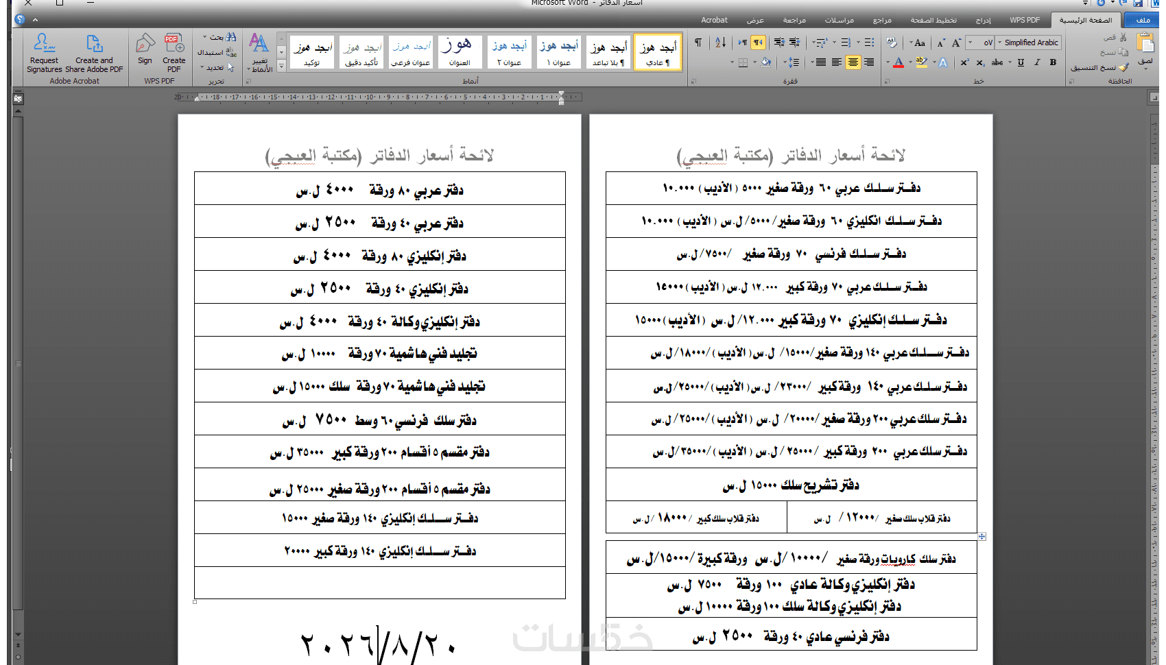
Task: Expand the styles gallery More arrow
Action: click(x=281, y=66)
